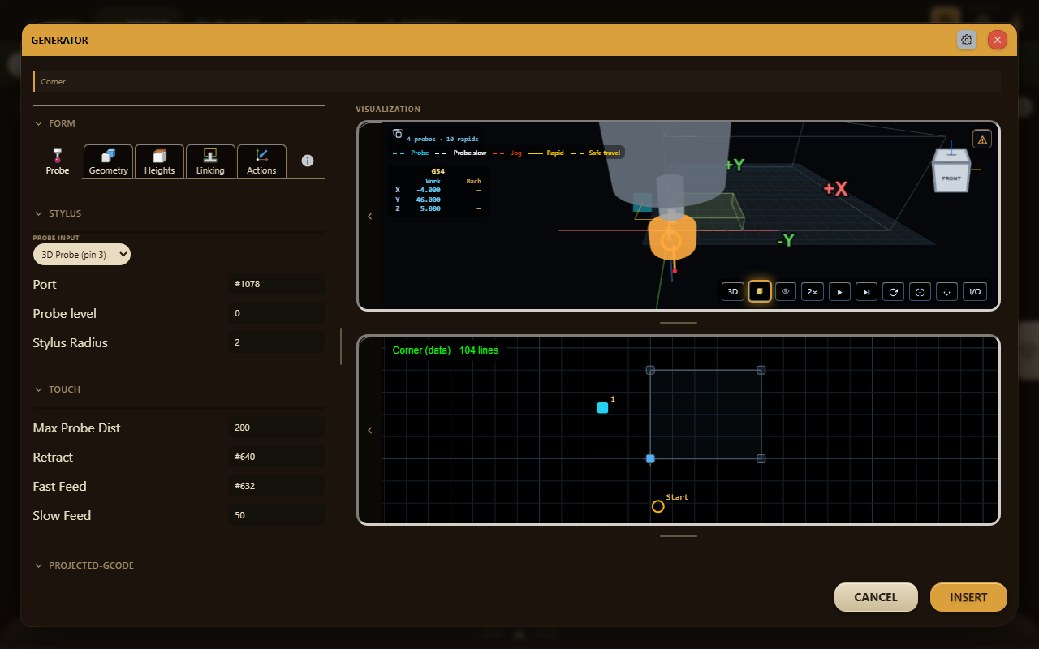
Task: Go to the Linking tab
Action: pos(210,161)
